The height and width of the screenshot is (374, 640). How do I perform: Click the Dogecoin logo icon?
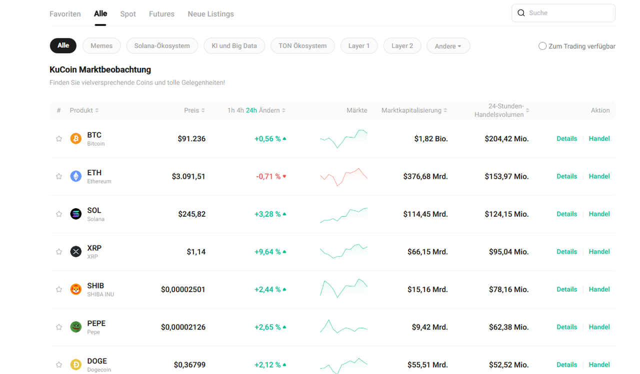(76, 365)
